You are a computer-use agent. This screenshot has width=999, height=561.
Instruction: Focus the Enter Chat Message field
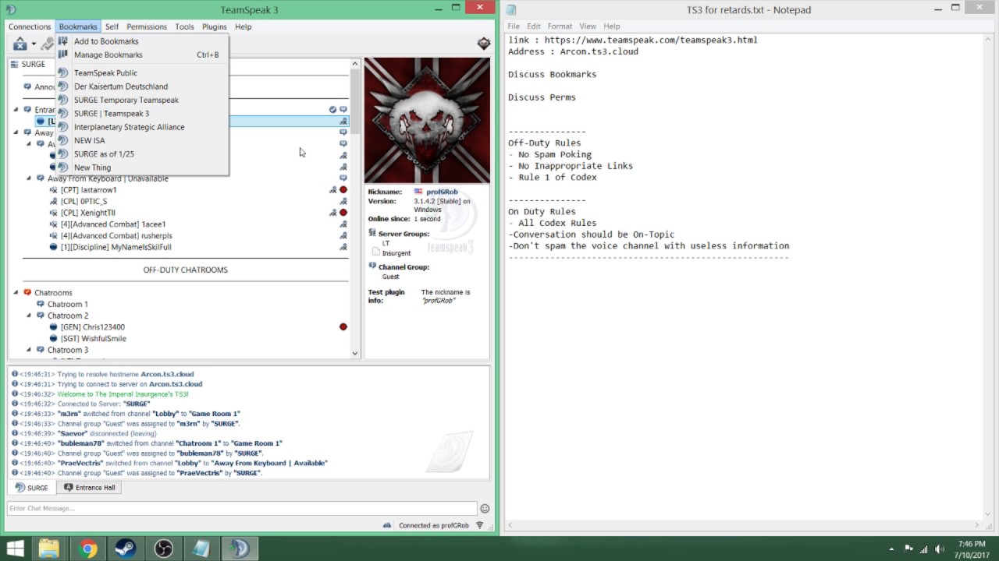pos(242,509)
